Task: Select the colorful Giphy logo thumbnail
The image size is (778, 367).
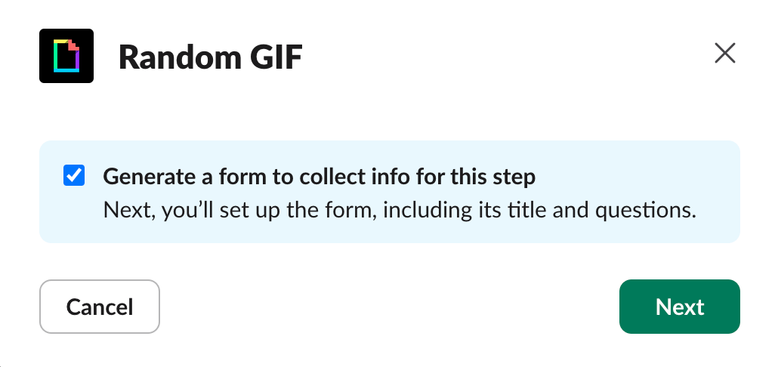Action: pyautogui.click(x=66, y=56)
